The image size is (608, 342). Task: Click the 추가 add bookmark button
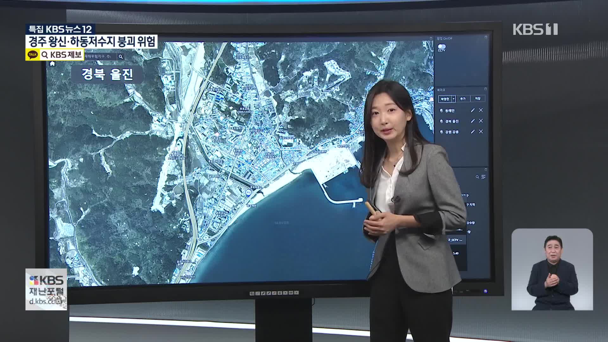tap(463, 99)
